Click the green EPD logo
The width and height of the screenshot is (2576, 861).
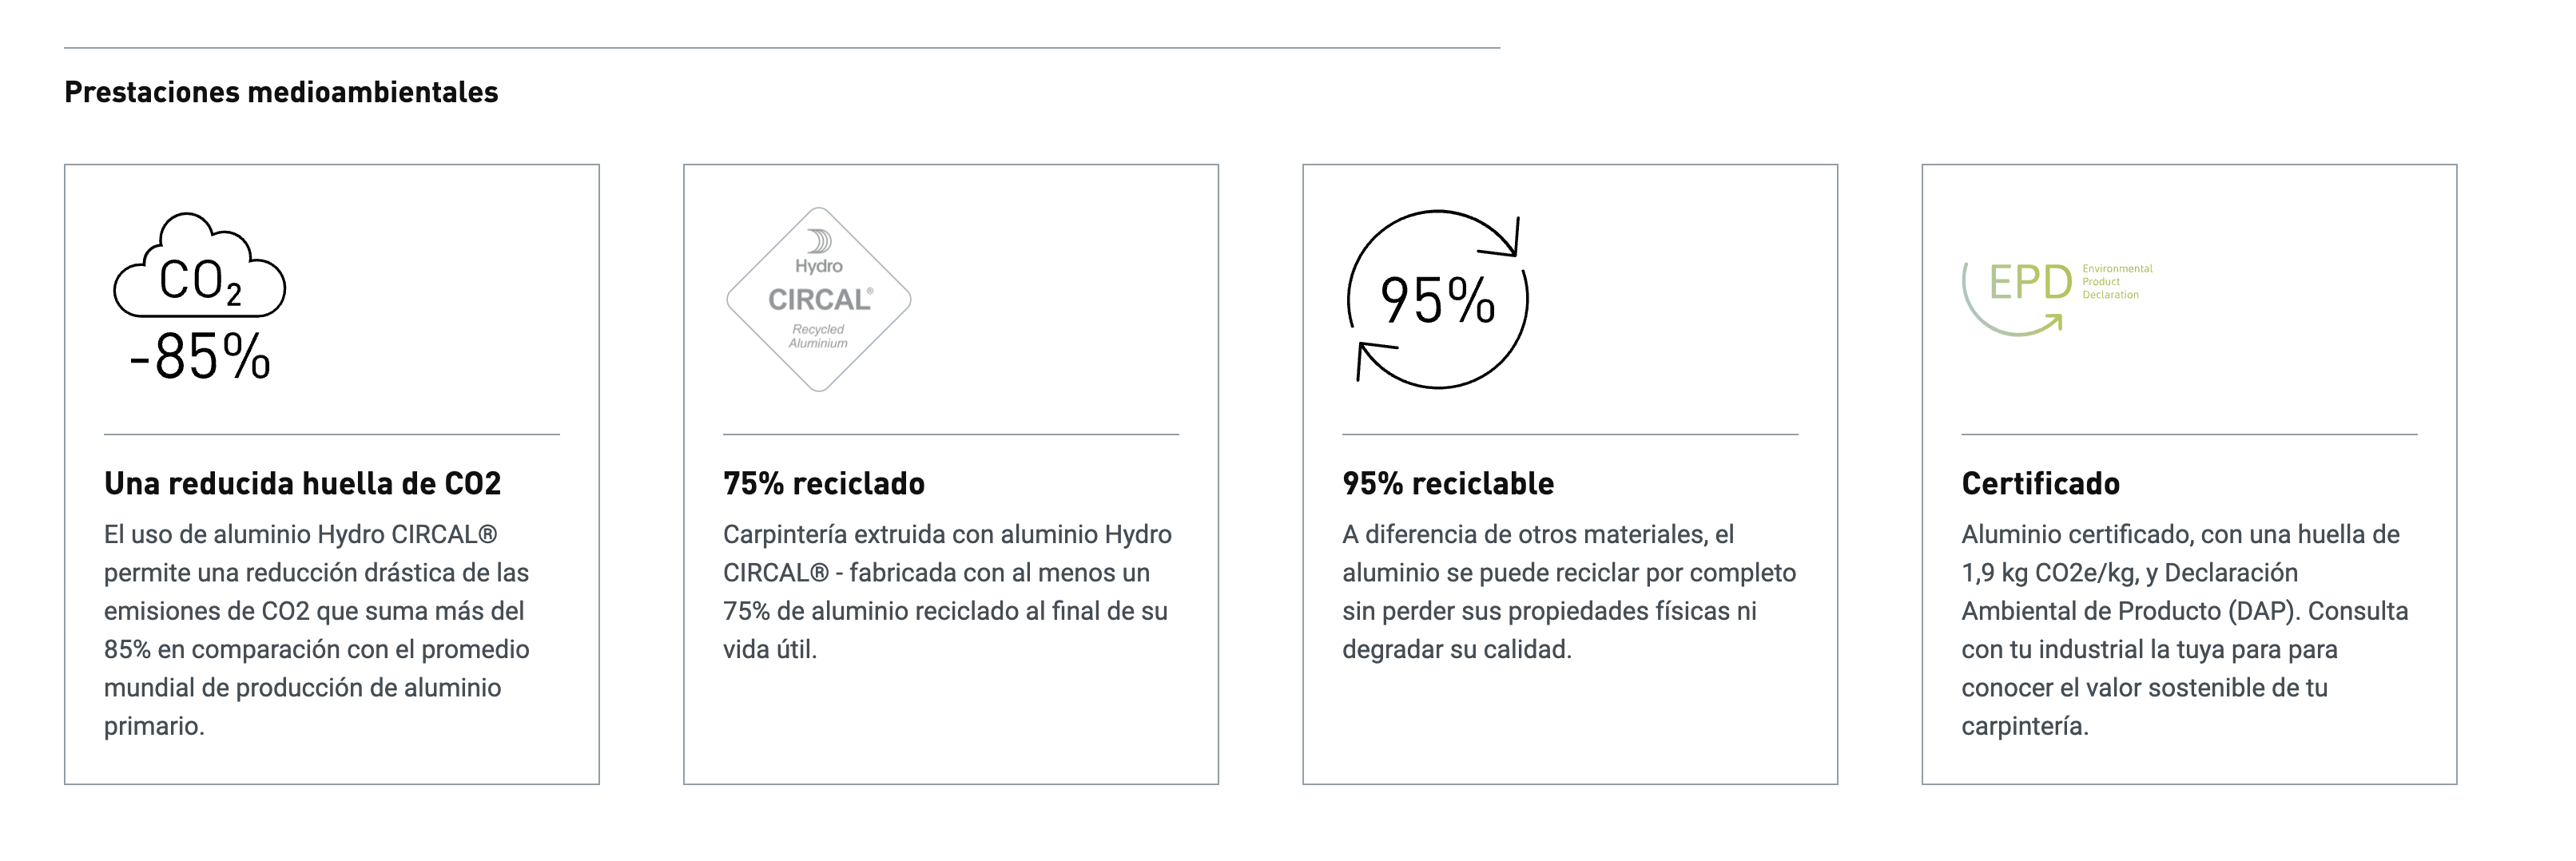[x=2056, y=298]
